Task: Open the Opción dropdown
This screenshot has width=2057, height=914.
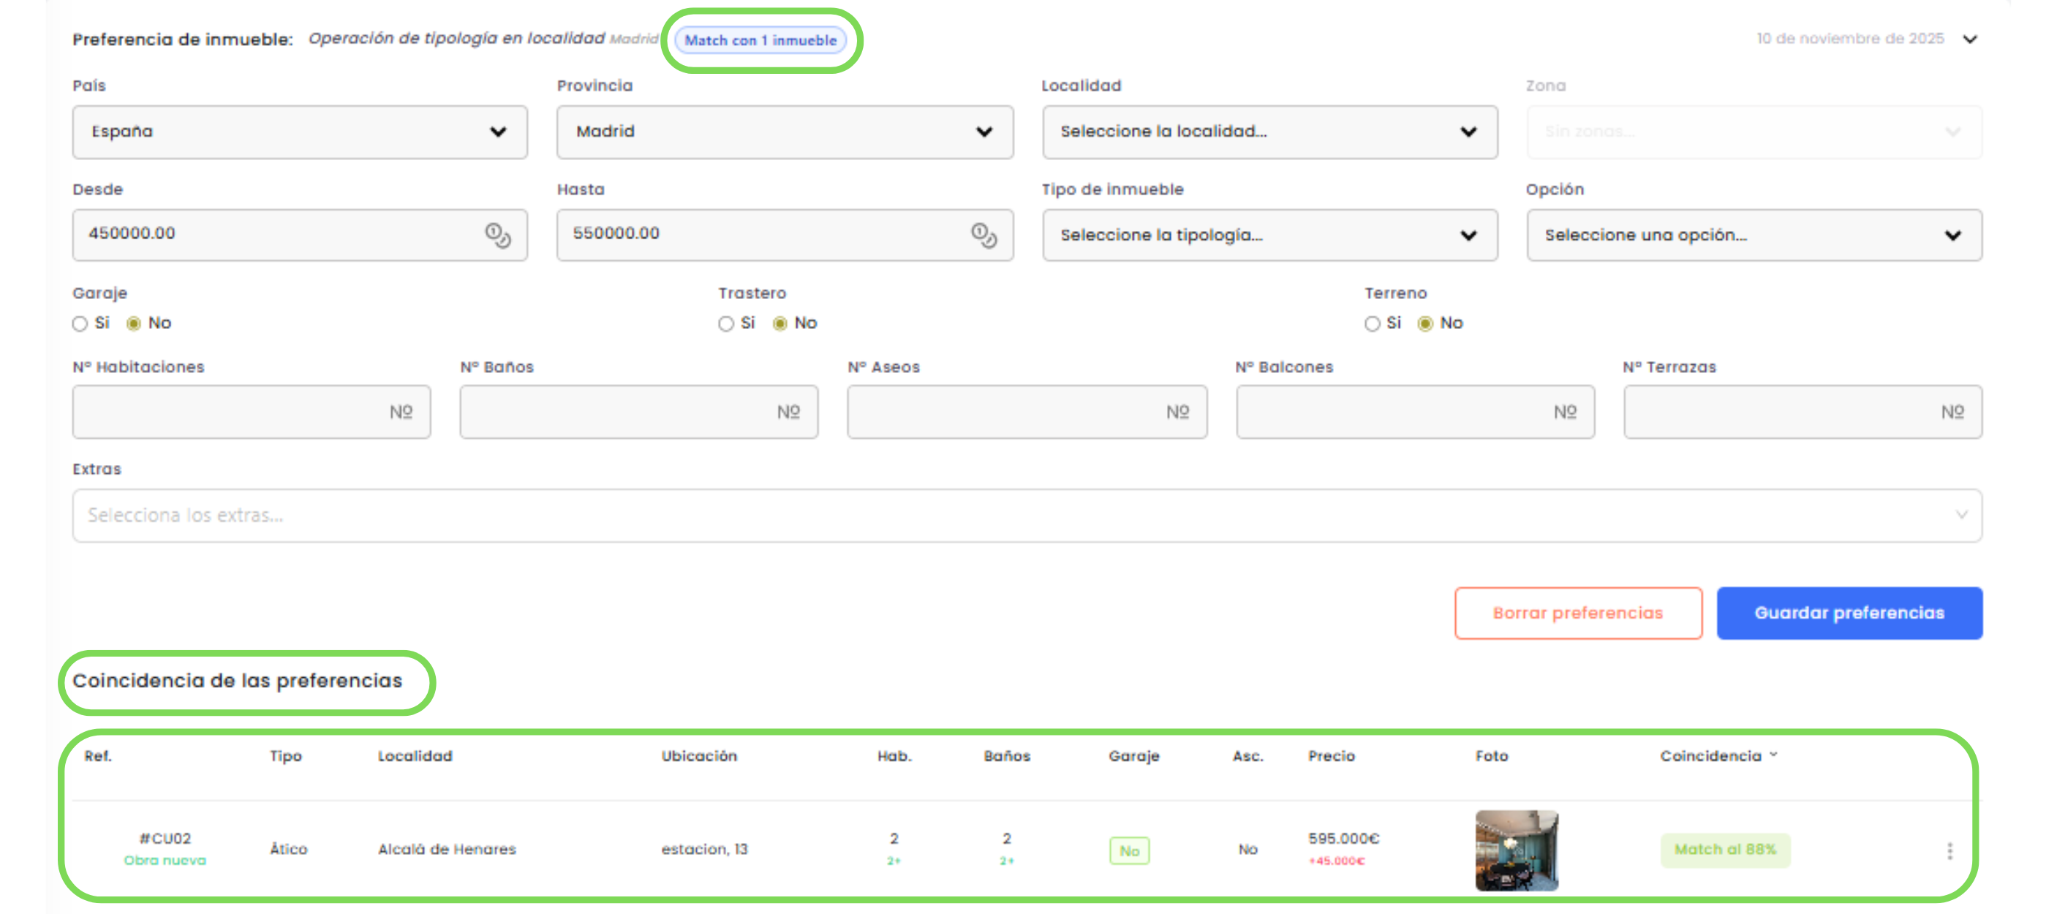Action: tap(1754, 235)
